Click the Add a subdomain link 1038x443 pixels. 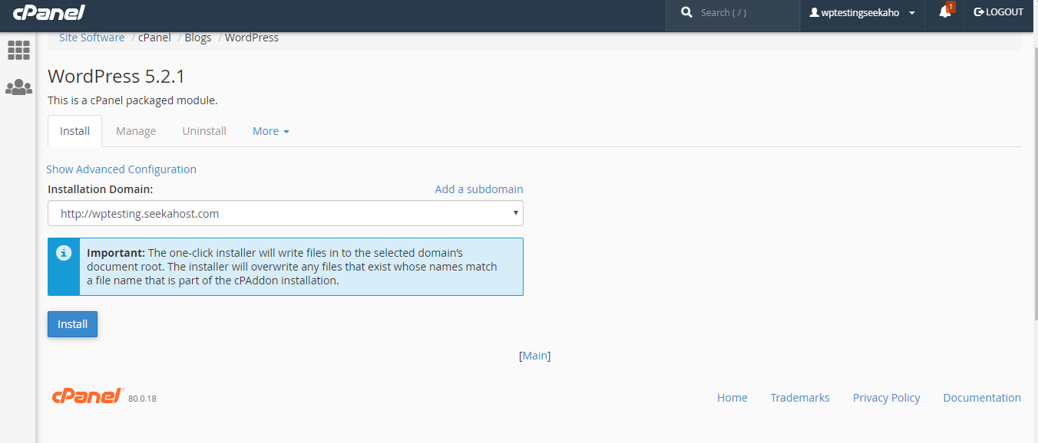point(479,189)
